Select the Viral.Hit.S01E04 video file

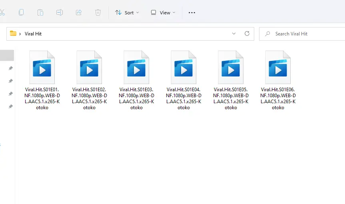click(183, 80)
